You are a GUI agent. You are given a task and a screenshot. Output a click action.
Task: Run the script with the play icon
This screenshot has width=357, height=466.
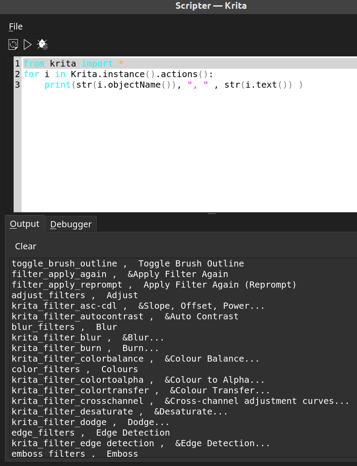27,44
